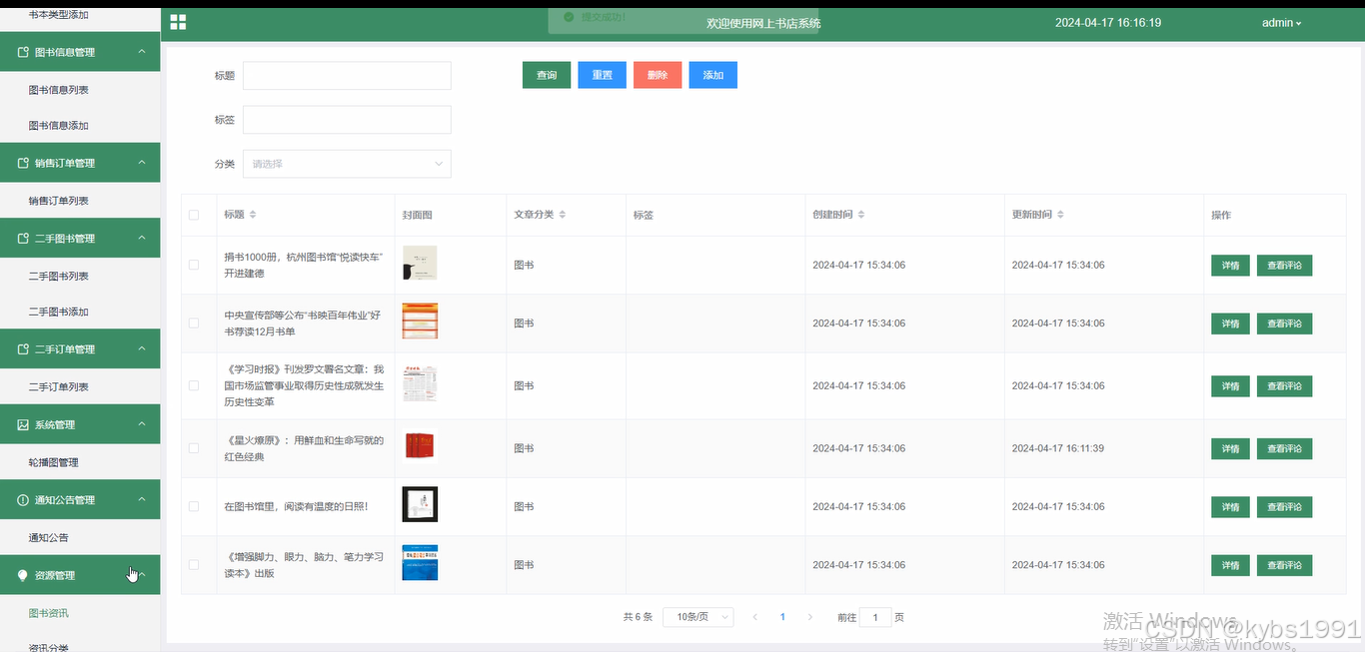Viewport: 1365px width, 652px height.
Task: Click the grid menu icon in header
Action: click(x=178, y=22)
